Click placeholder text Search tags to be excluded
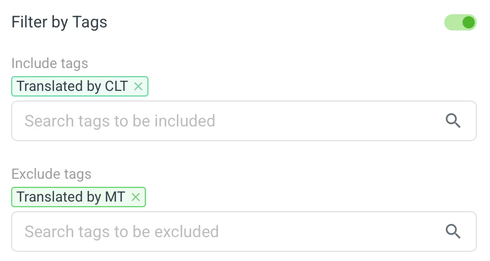Screen dimensions: 490x261 pos(121,232)
